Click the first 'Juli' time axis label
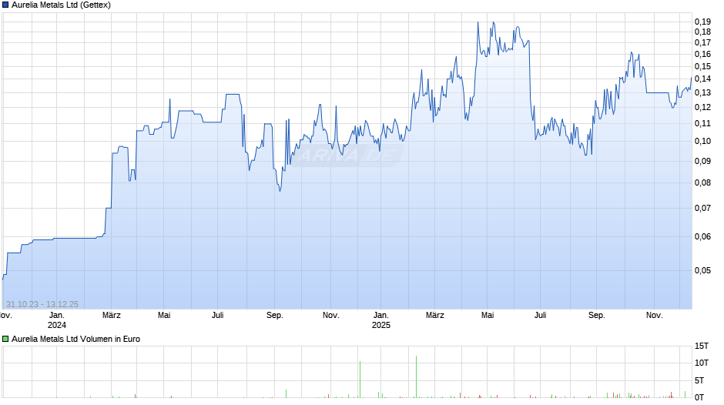 (x=217, y=316)
